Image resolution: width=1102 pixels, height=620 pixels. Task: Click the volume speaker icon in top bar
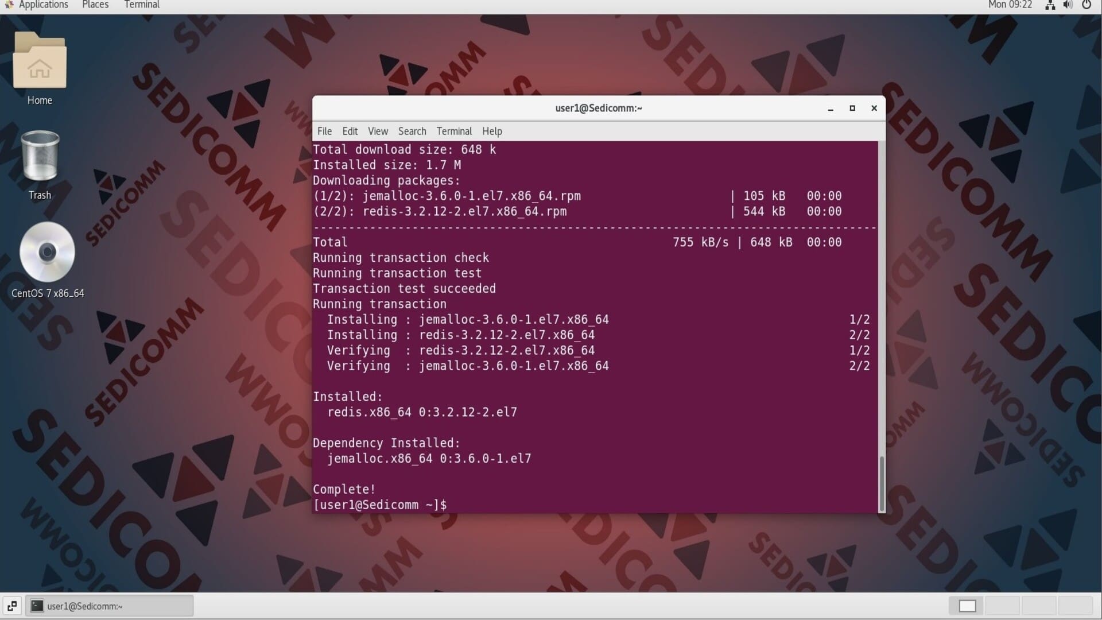pos(1068,5)
